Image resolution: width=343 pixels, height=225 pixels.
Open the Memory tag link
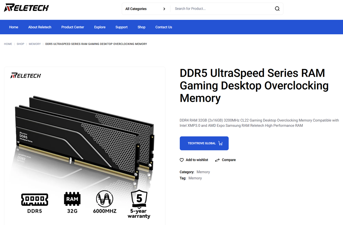click(195, 178)
